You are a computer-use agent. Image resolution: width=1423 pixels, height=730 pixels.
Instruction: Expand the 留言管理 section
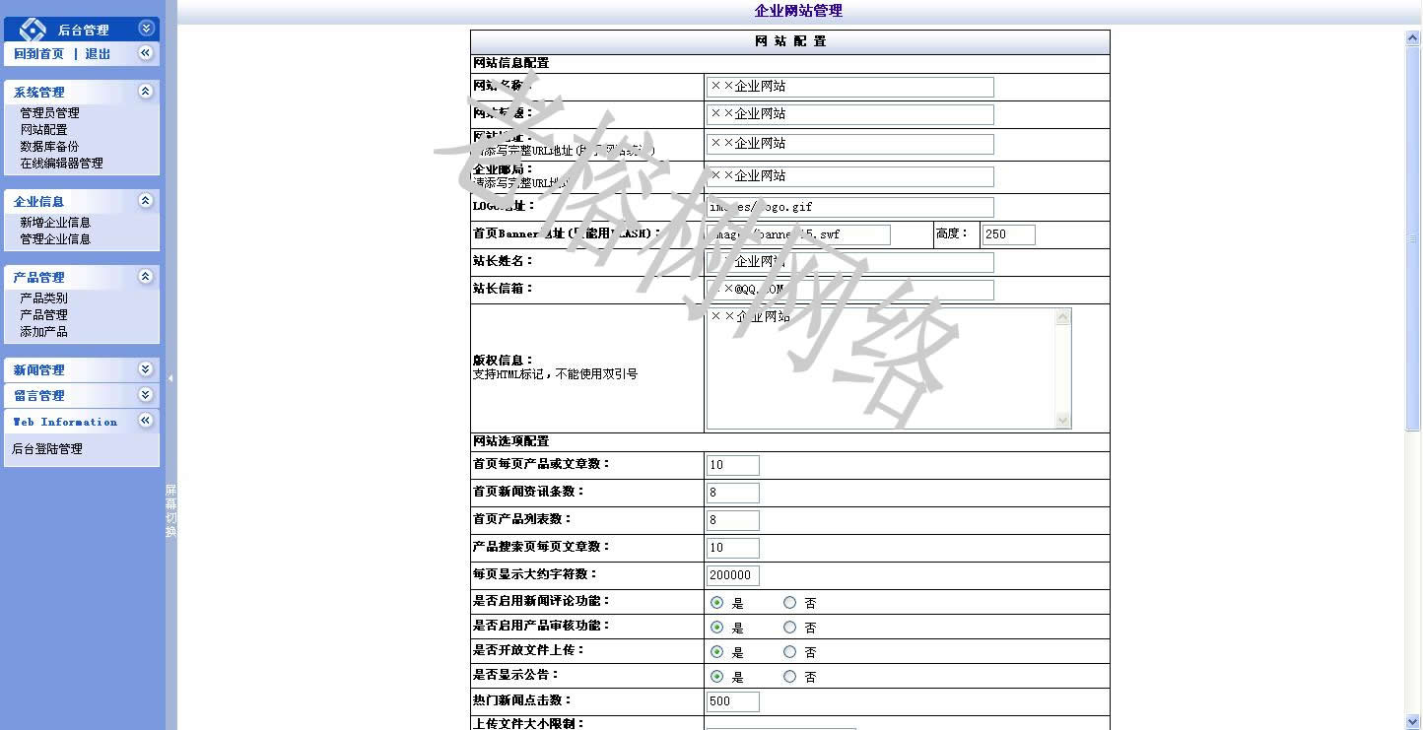[146, 395]
